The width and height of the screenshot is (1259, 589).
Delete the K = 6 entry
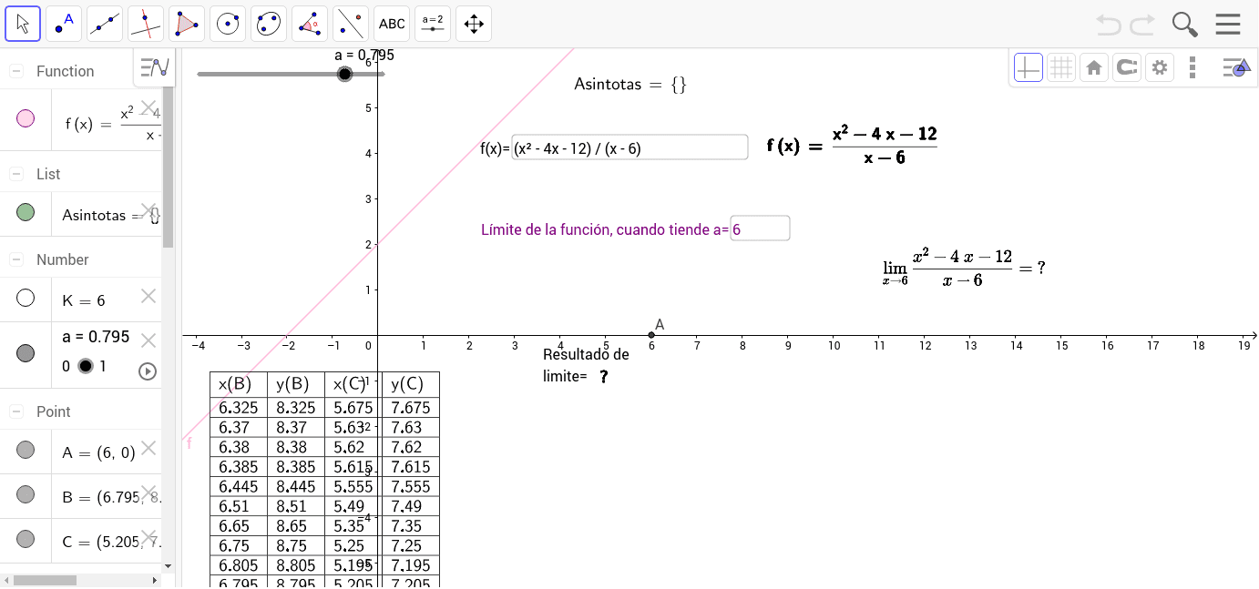pos(148,296)
